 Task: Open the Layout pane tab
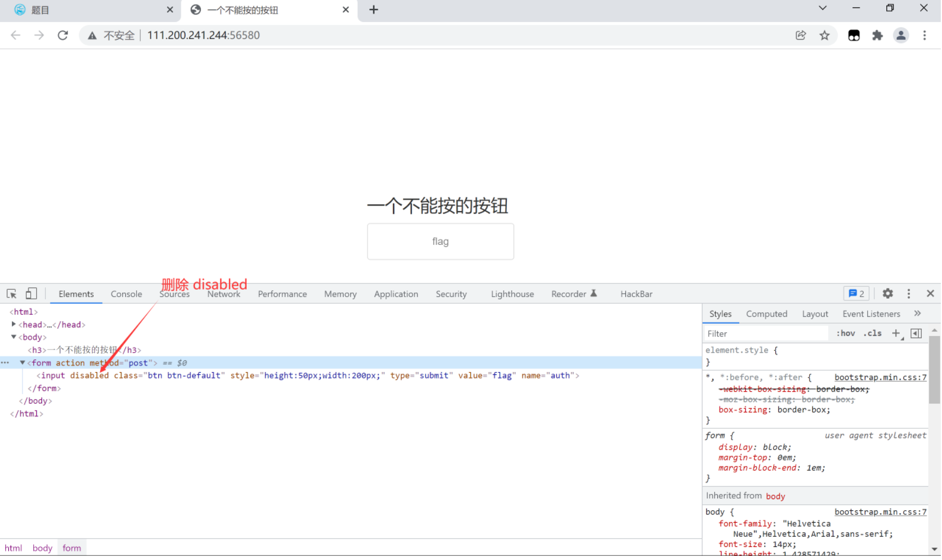[815, 314]
